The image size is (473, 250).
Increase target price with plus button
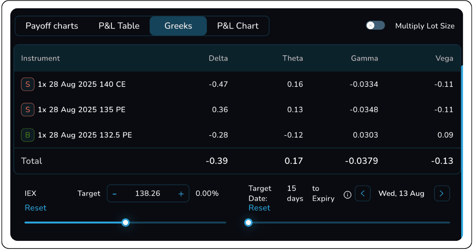pos(181,194)
